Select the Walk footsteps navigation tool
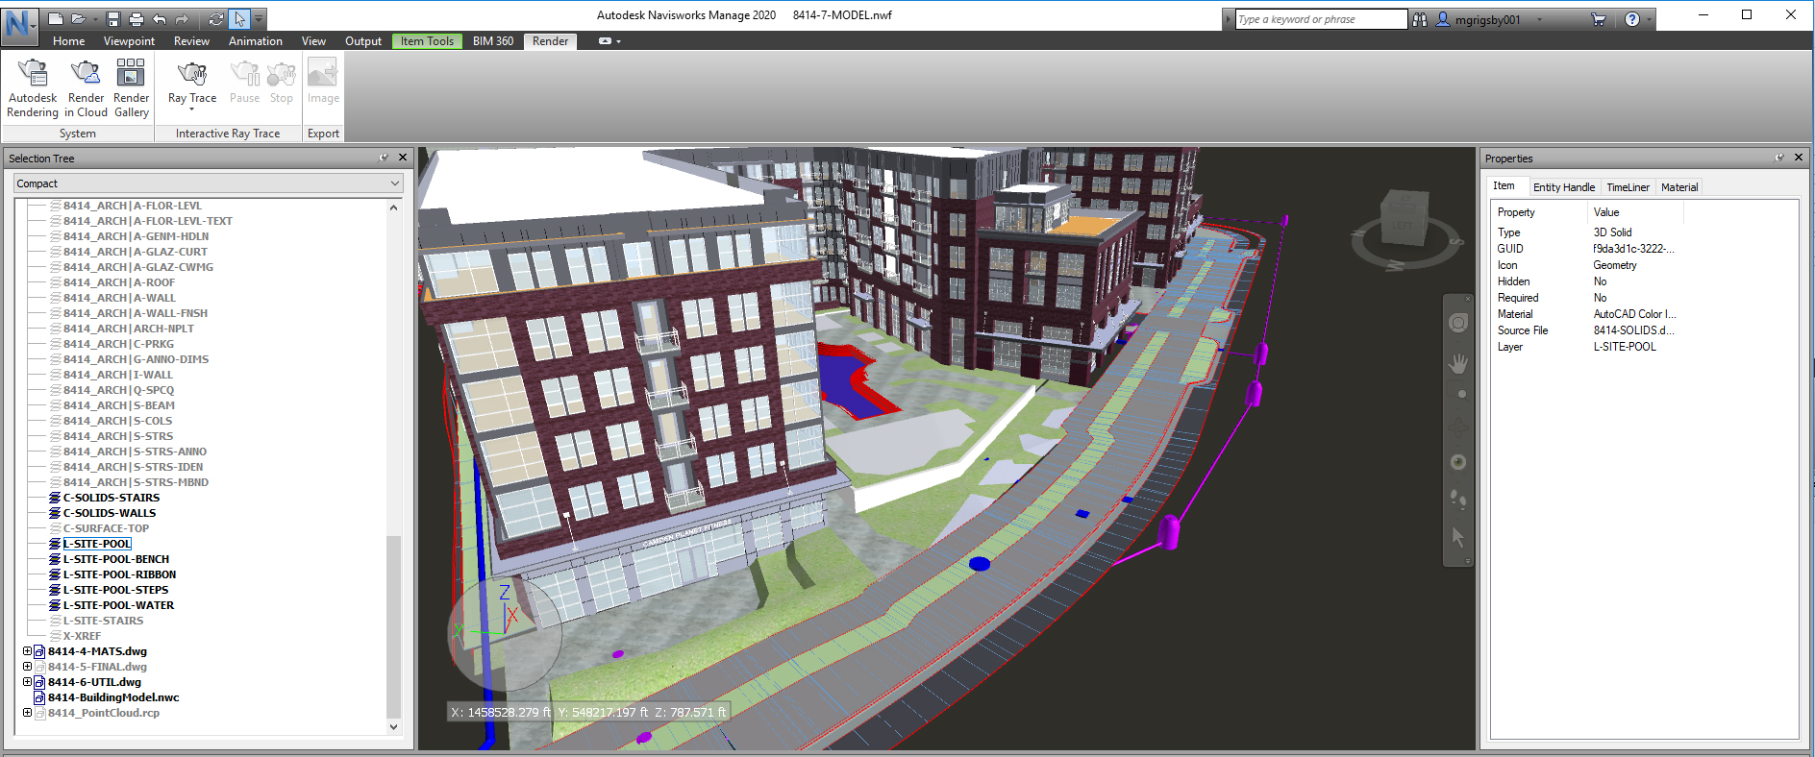The image size is (1815, 757). (1458, 499)
